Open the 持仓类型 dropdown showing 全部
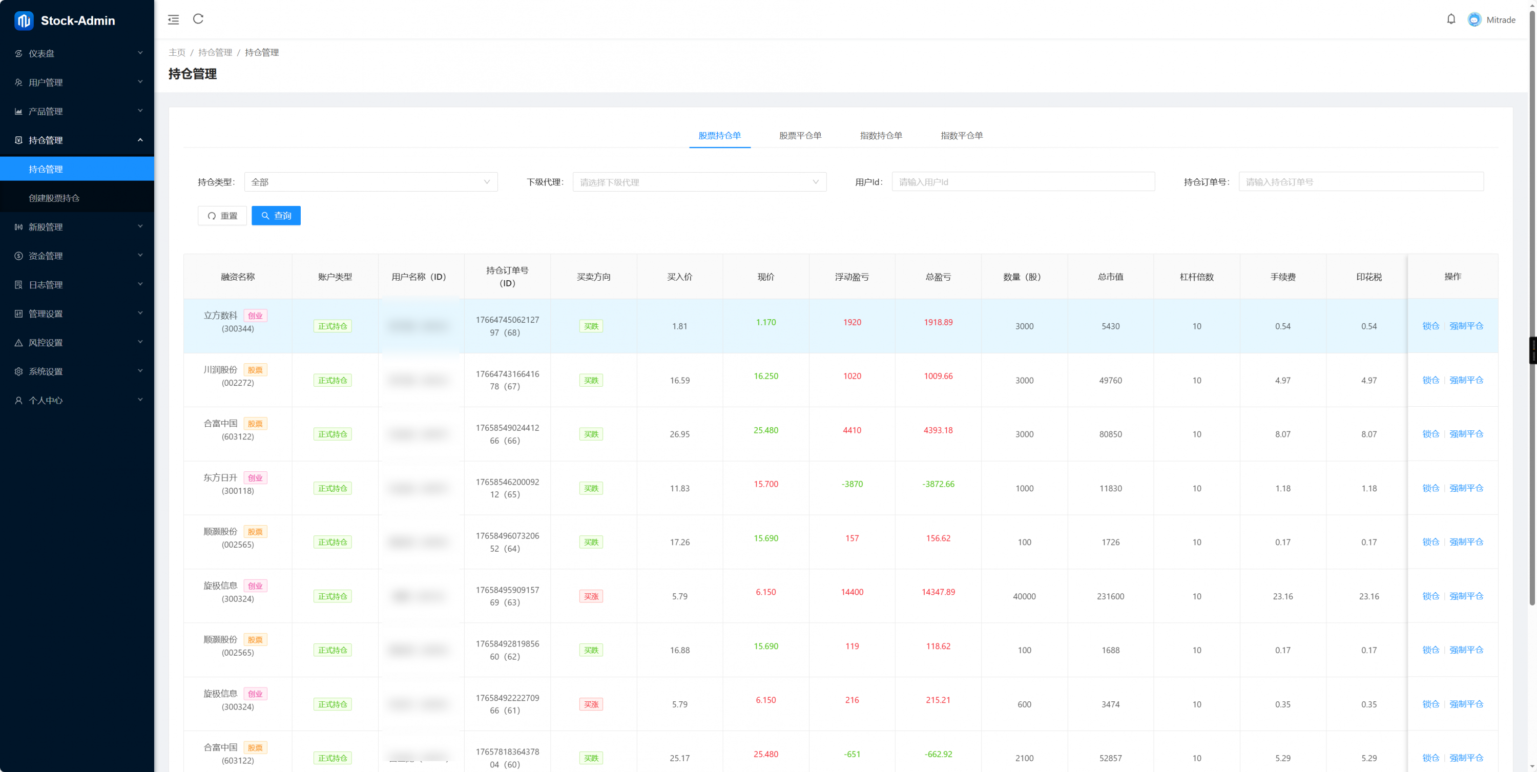 click(370, 182)
